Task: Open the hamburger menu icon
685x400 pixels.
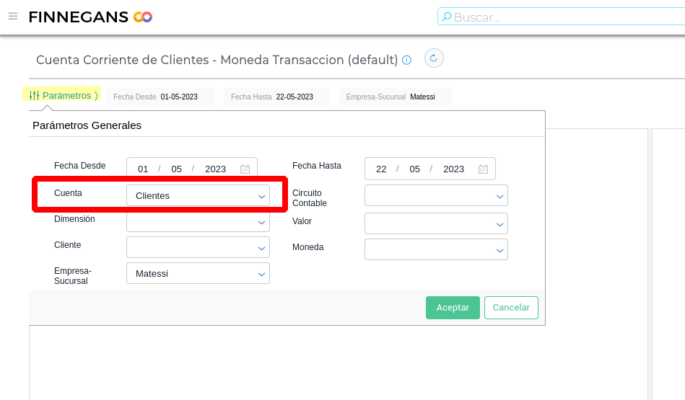Action: 13,16
